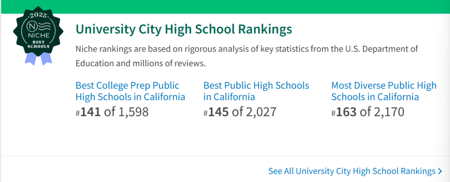
Task: Open Best College Prep Public High Schools link
Action: pyautogui.click(x=130, y=91)
